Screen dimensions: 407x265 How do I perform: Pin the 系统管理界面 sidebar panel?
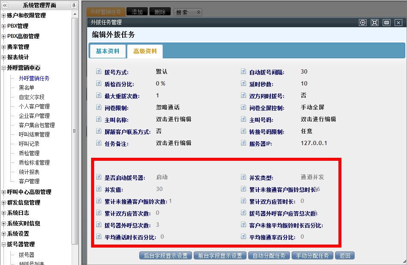[74, 5]
